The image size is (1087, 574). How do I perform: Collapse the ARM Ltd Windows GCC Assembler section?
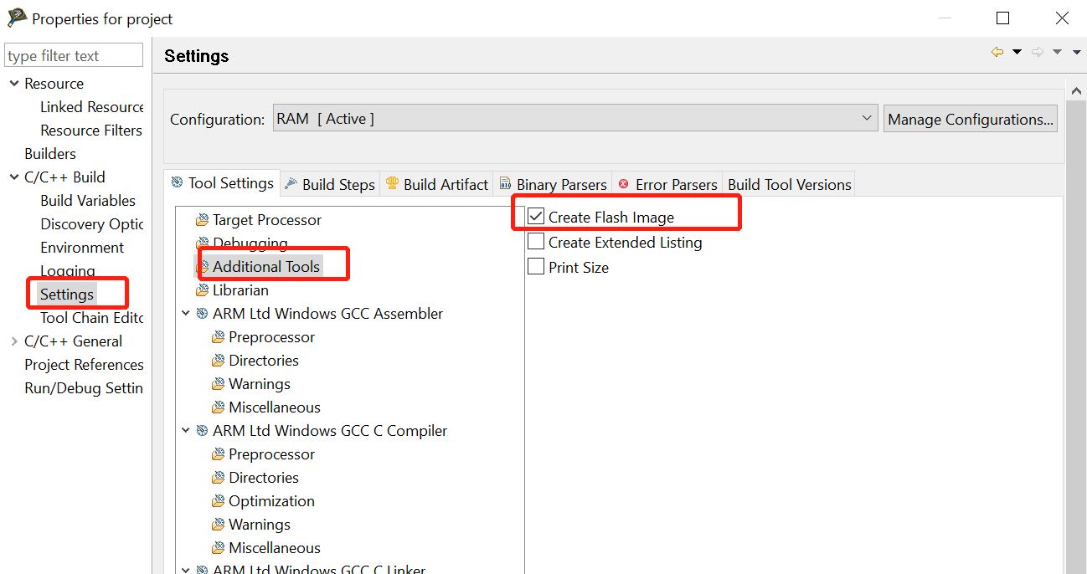pyautogui.click(x=186, y=313)
